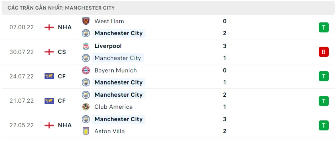
Task: Click green T badge for Aston Villa match
Action: click(x=324, y=125)
